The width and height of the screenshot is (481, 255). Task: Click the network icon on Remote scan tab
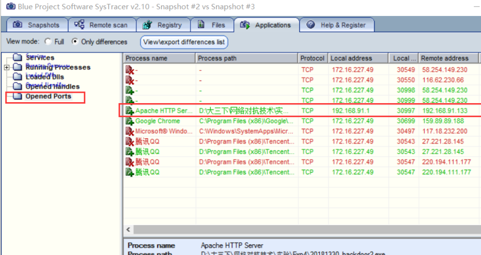coord(79,24)
